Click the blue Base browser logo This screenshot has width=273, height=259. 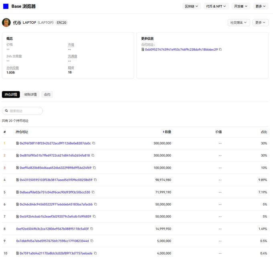[x=6, y=6]
